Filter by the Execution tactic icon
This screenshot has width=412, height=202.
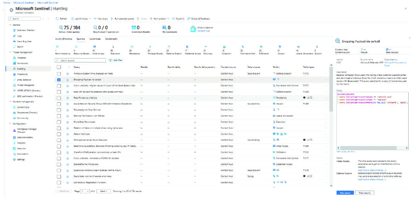[x=112, y=47]
